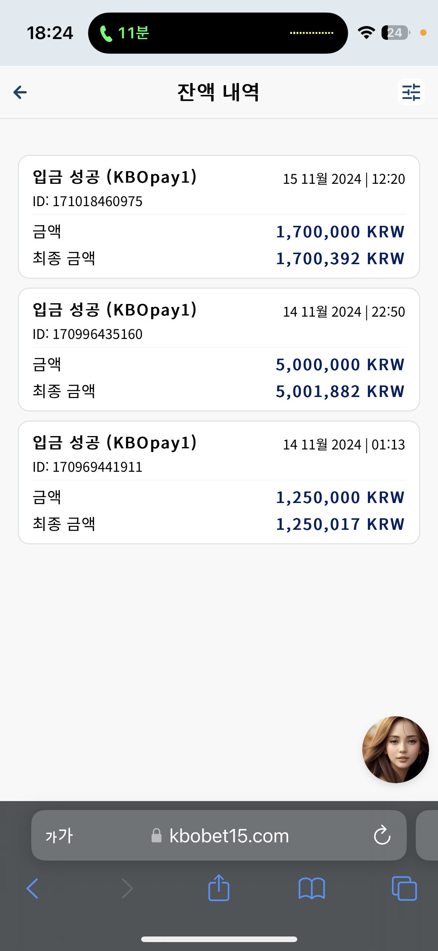Open the live chat avatar bubble
This screenshot has width=438, height=951.
click(x=396, y=749)
